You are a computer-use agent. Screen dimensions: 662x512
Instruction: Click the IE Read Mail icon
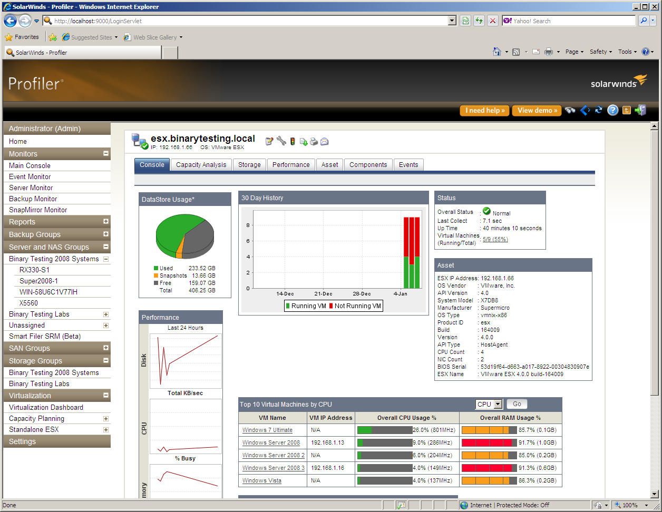tap(536, 52)
